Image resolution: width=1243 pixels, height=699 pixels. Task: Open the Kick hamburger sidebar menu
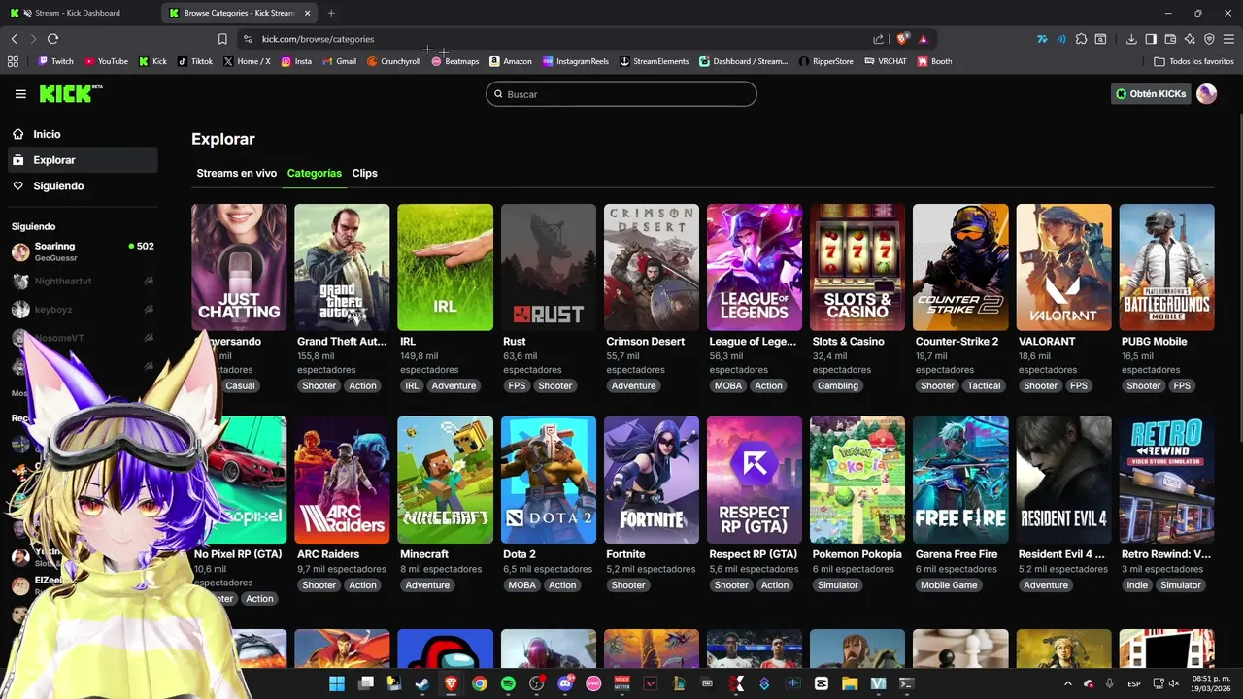20,94
